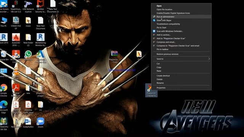Open New Text Document (2) file
The height and width of the screenshot is (137, 244).
pos(53,6)
